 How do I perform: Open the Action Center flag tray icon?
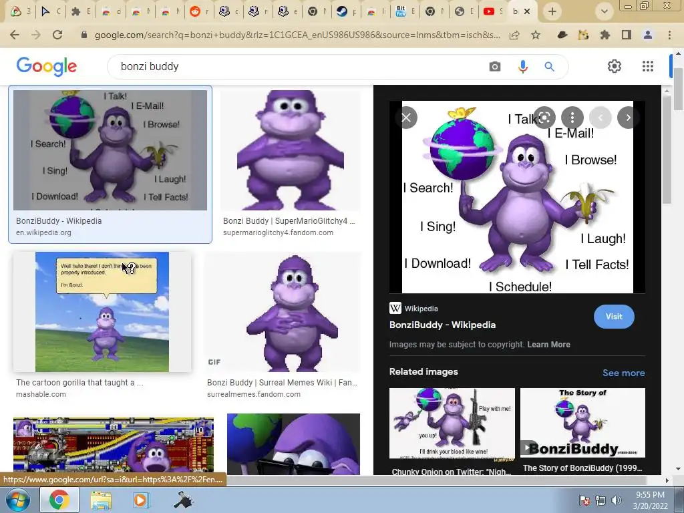coord(584,500)
